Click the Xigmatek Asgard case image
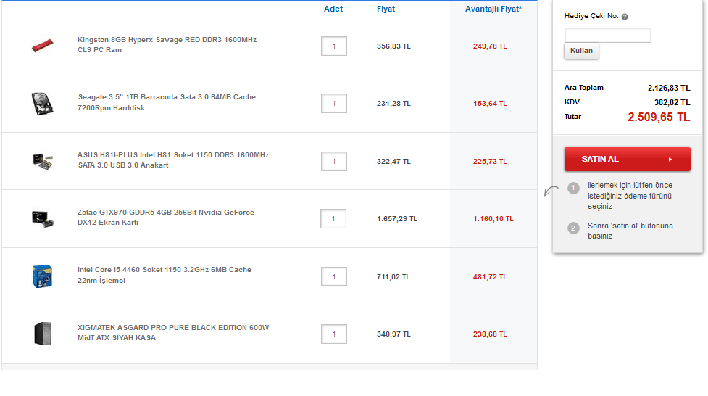This screenshot has height=396, width=708. (x=42, y=334)
